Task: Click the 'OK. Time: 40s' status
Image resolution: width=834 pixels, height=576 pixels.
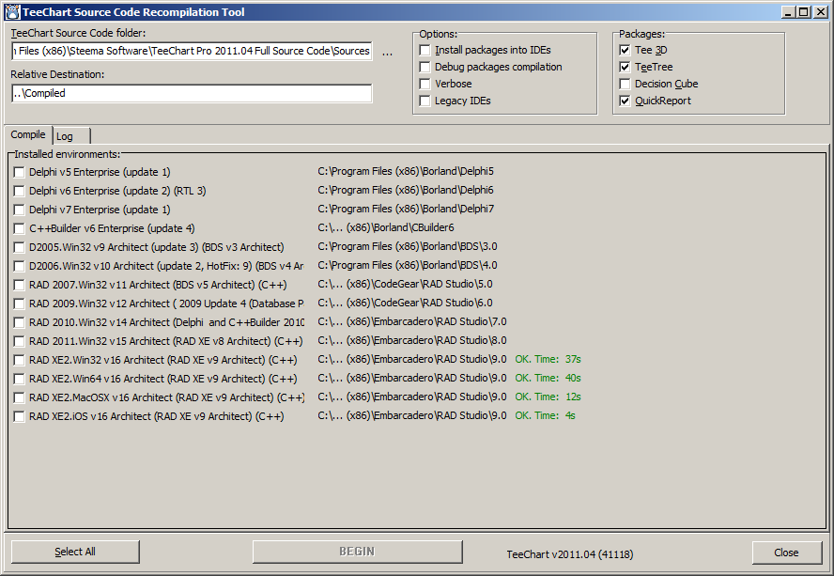Action: [x=548, y=378]
